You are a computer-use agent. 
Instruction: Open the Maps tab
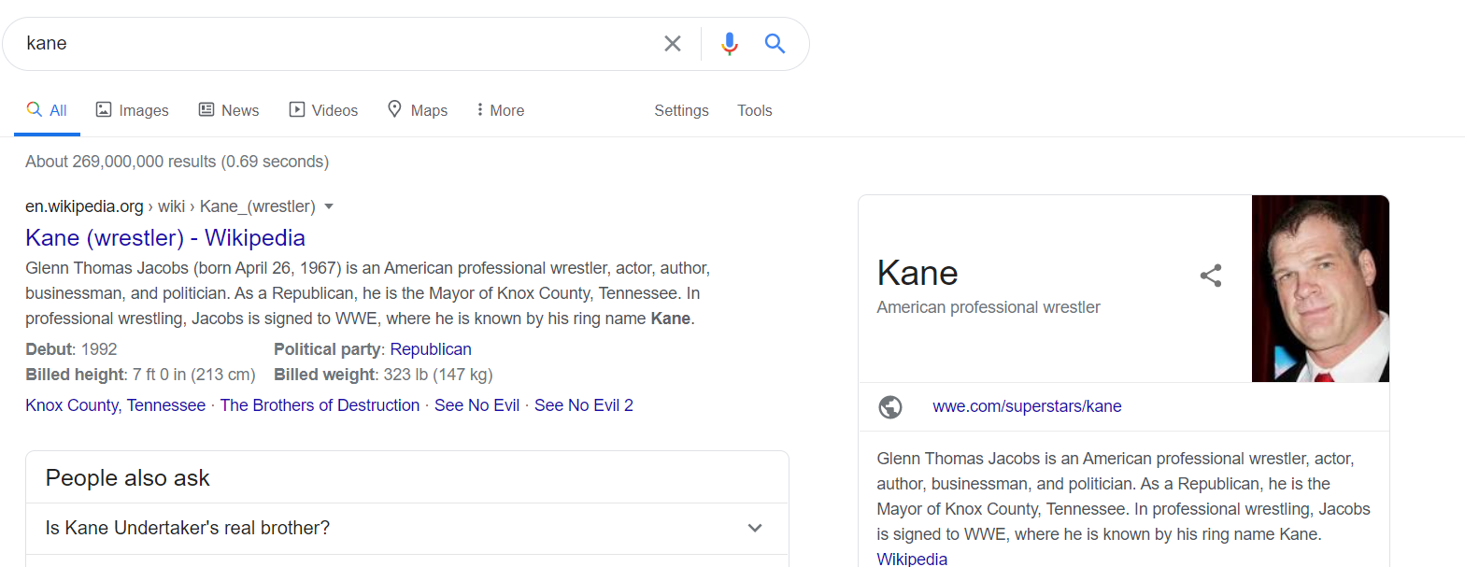point(418,110)
